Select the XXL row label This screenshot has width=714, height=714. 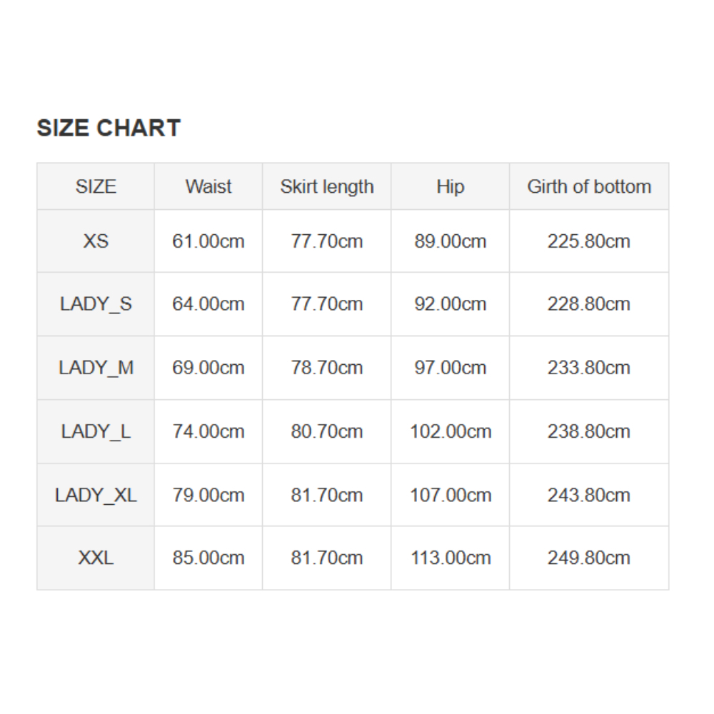[96, 558]
